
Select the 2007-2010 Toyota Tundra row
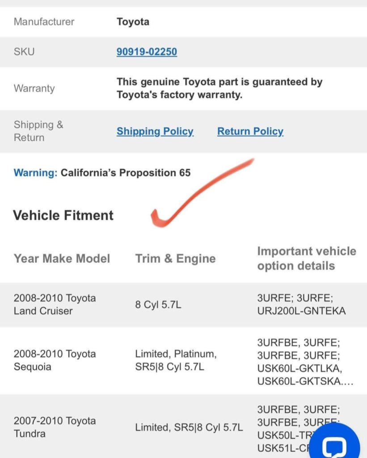click(183, 427)
